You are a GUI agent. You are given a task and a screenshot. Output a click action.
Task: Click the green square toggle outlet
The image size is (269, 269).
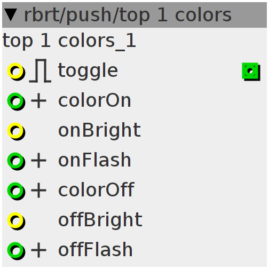251,72
